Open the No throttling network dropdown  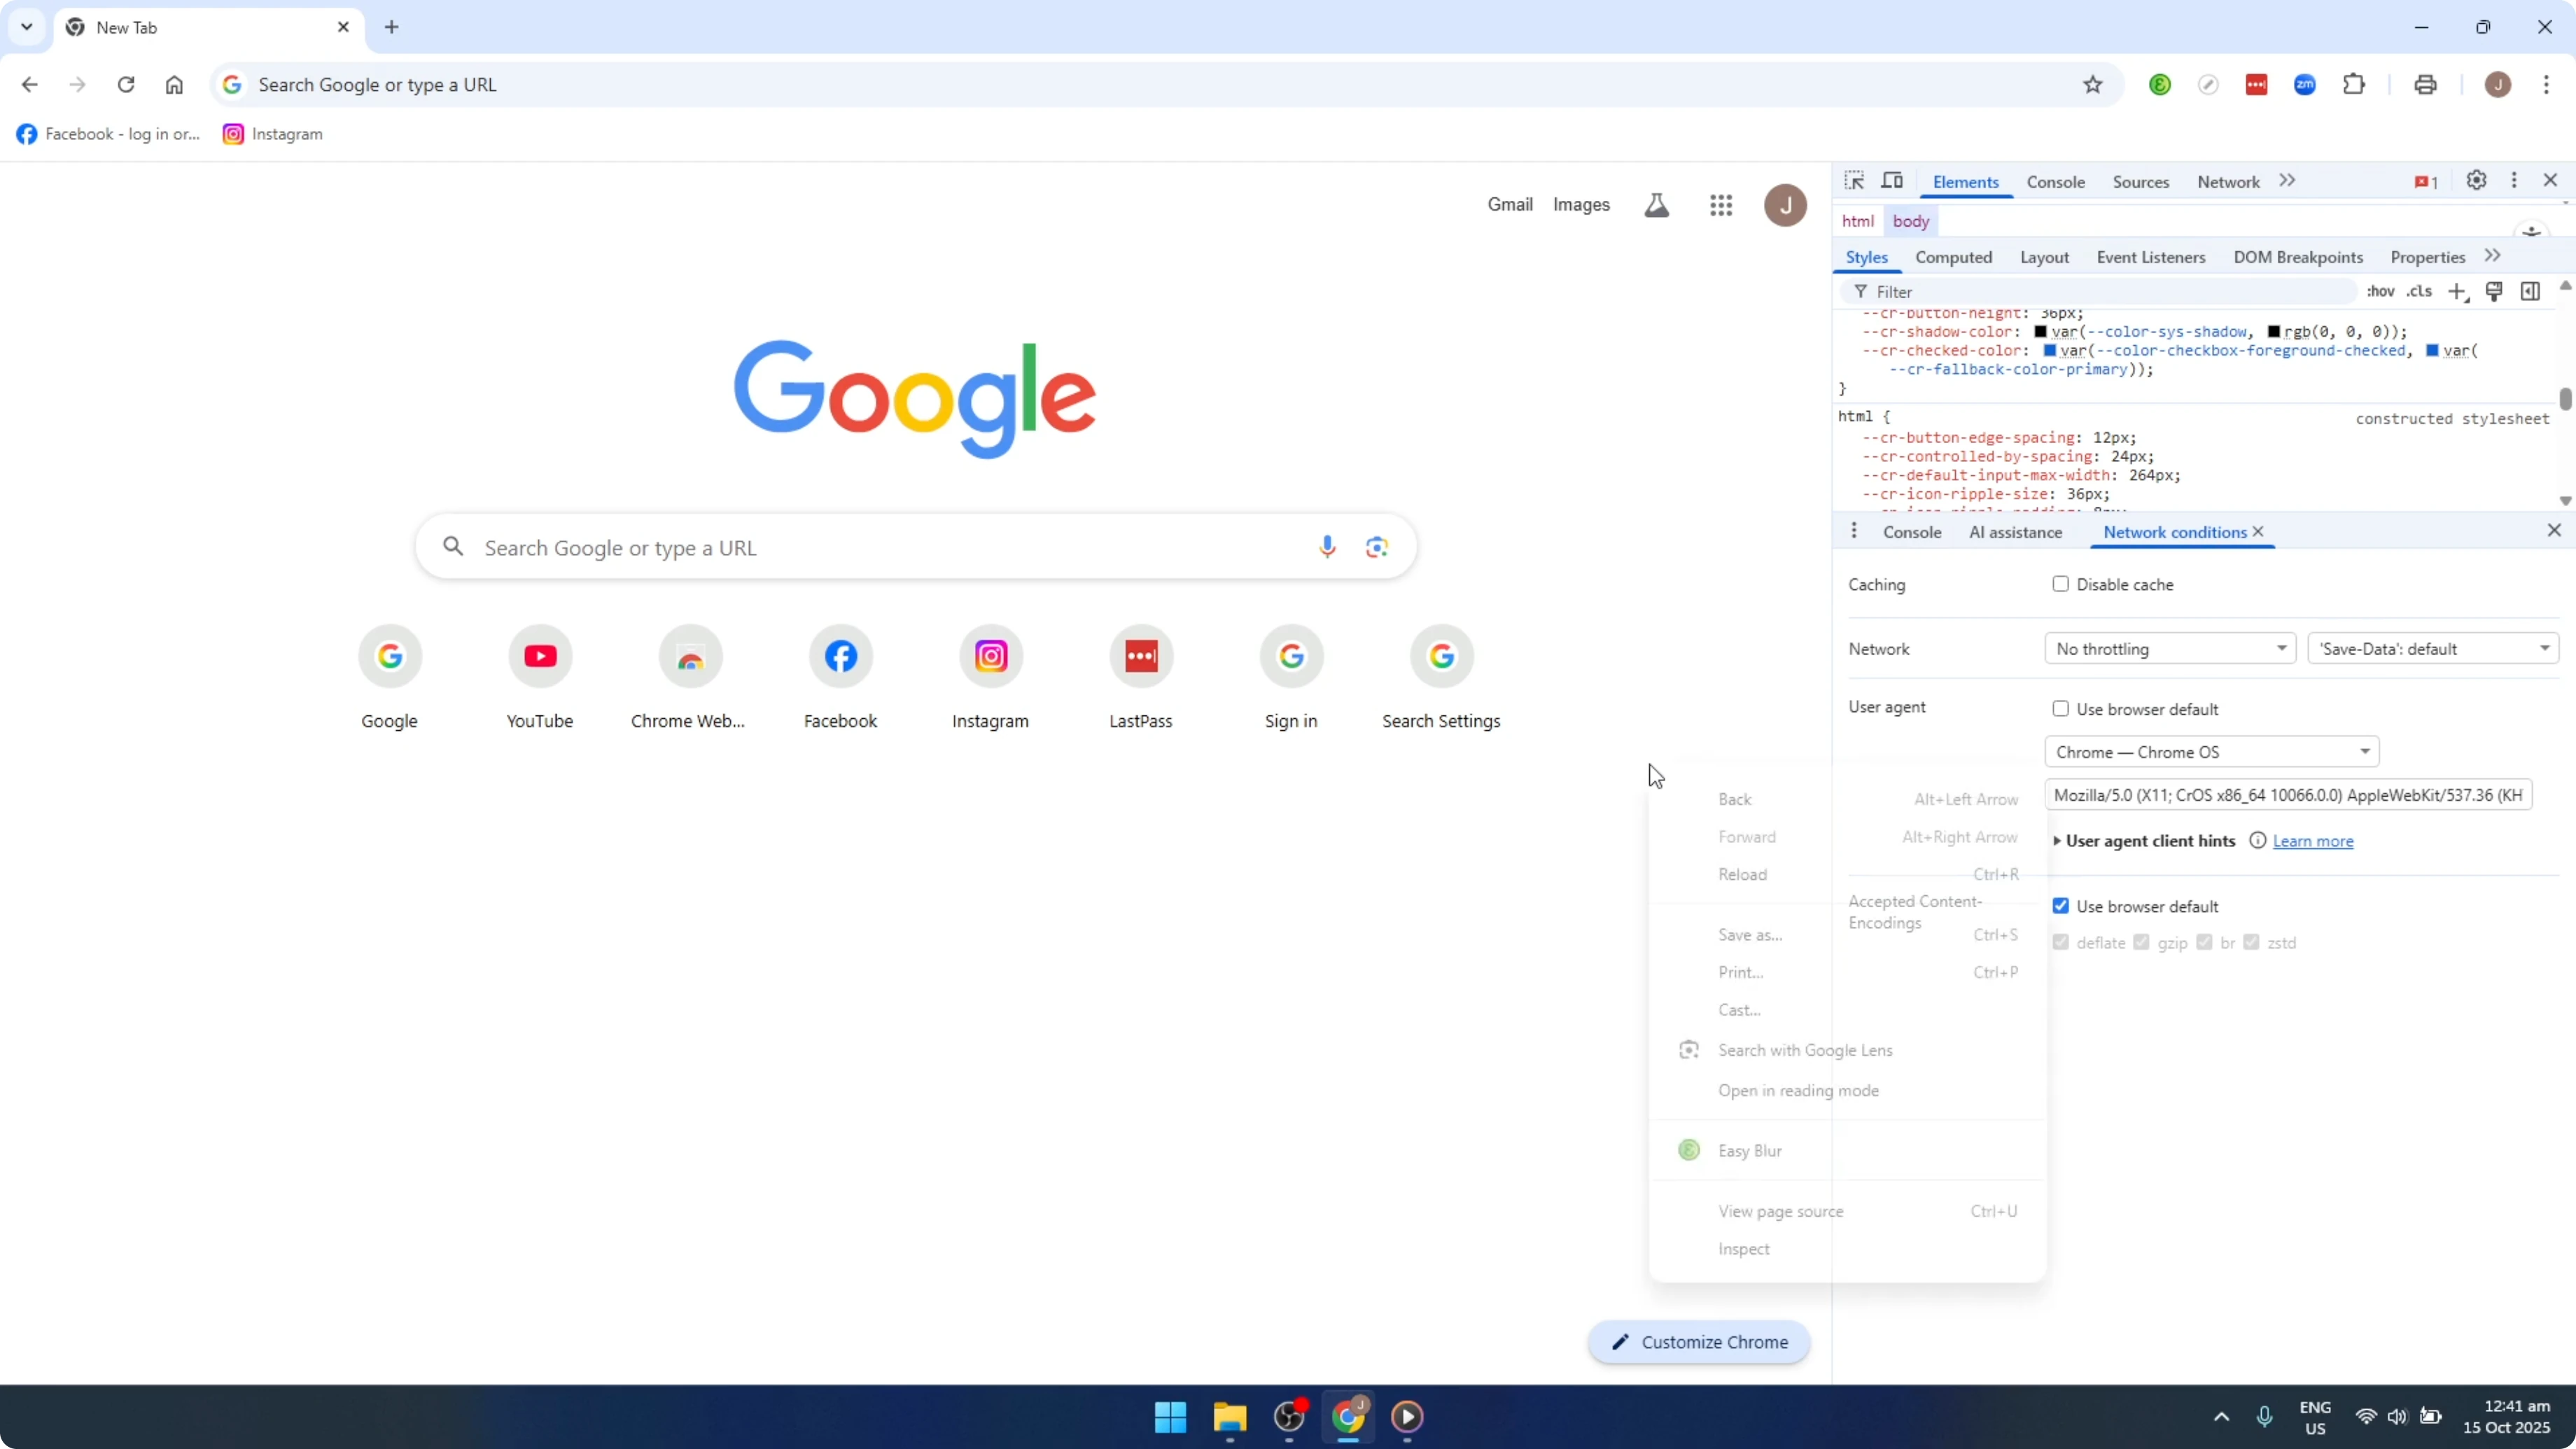pos(2169,648)
